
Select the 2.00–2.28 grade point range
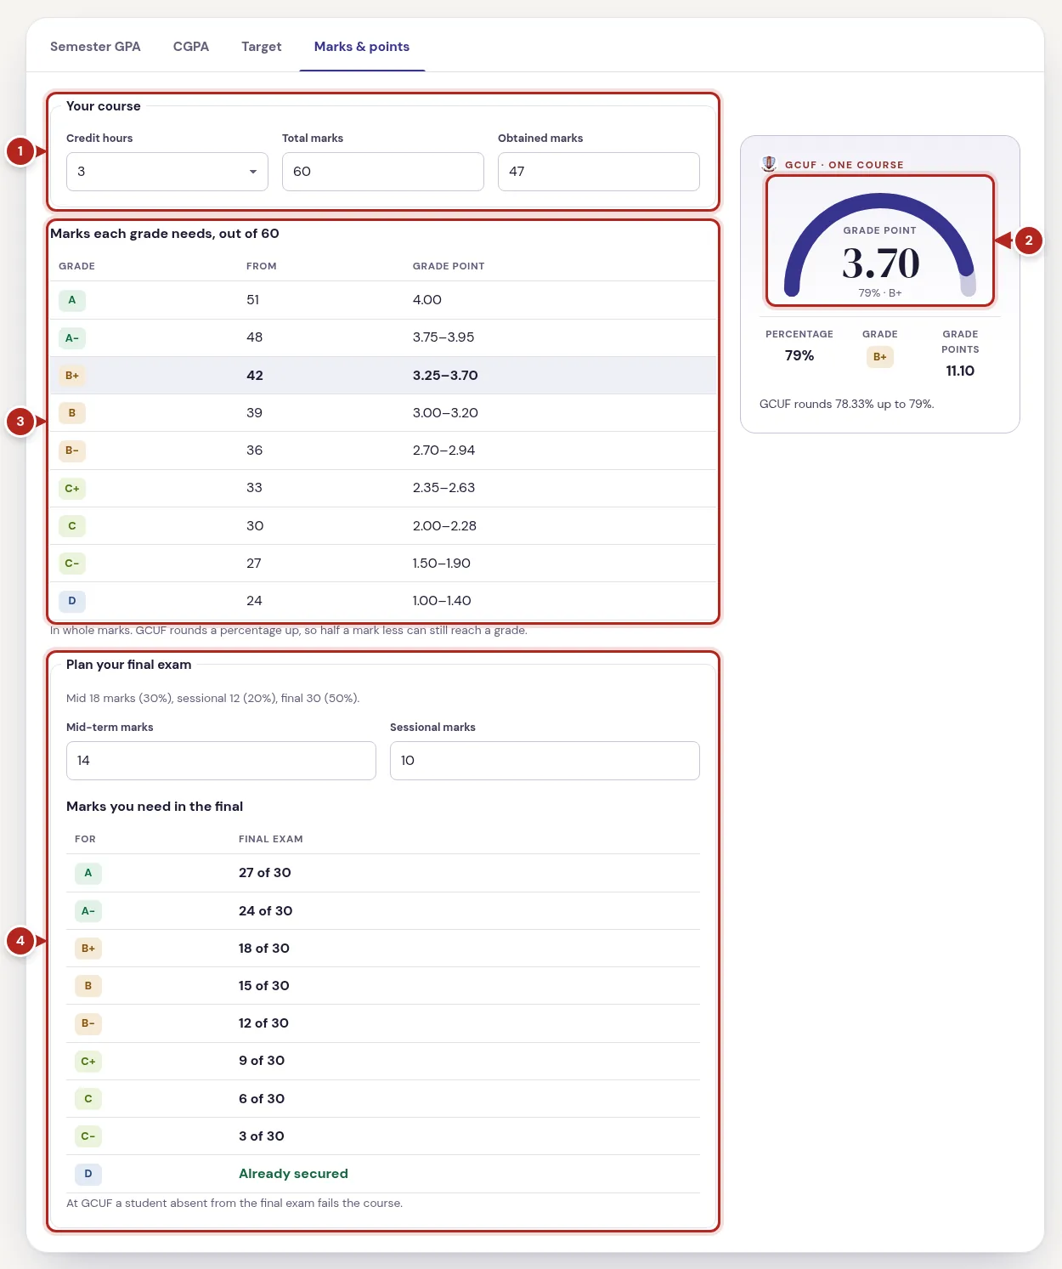tap(444, 525)
